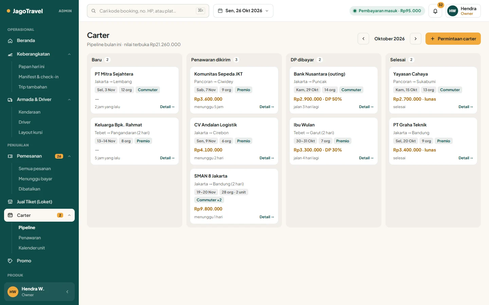The height and width of the screenshot is (305, 489).
Task: Open Kalender unit
Action: pos(32,248)
